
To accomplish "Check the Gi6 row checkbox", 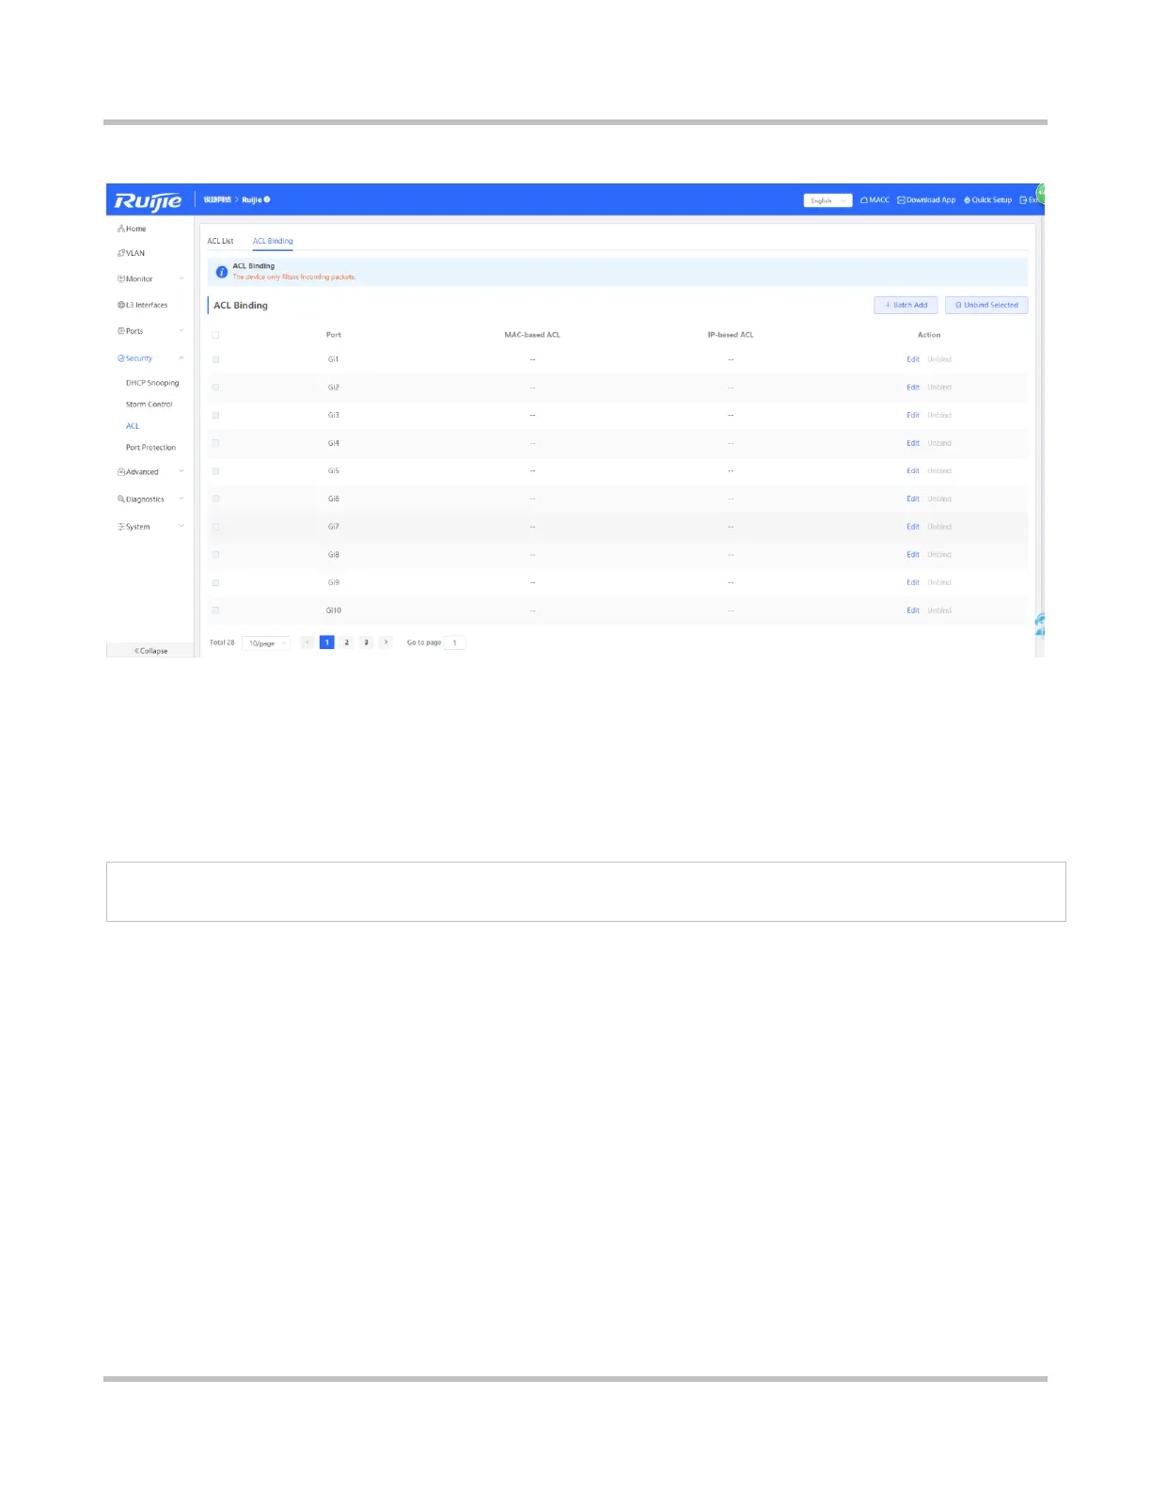I will click(215, 499).
